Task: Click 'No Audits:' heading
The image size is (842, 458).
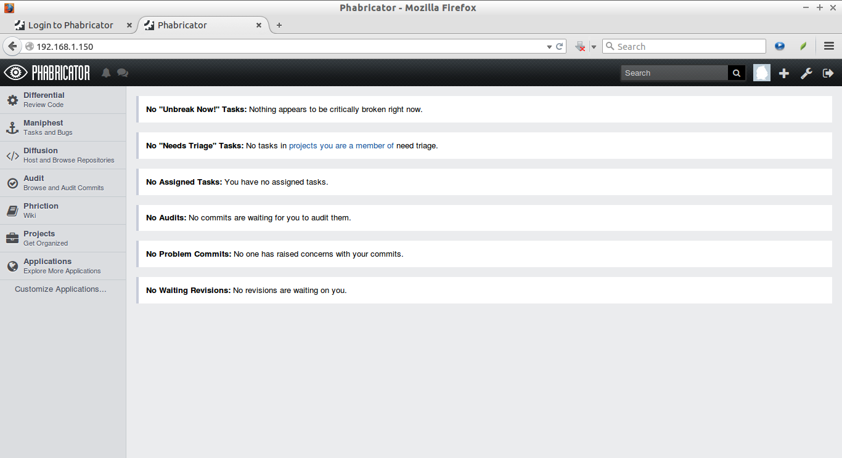Action: pyautogui.click(x=166, y=218)
